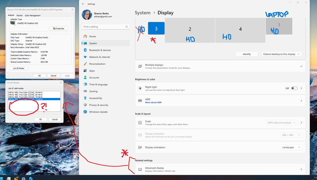317x180 pixels.
Task: Click the Settings back arrow
Action: pyautogui.click(x=83, y=4)
